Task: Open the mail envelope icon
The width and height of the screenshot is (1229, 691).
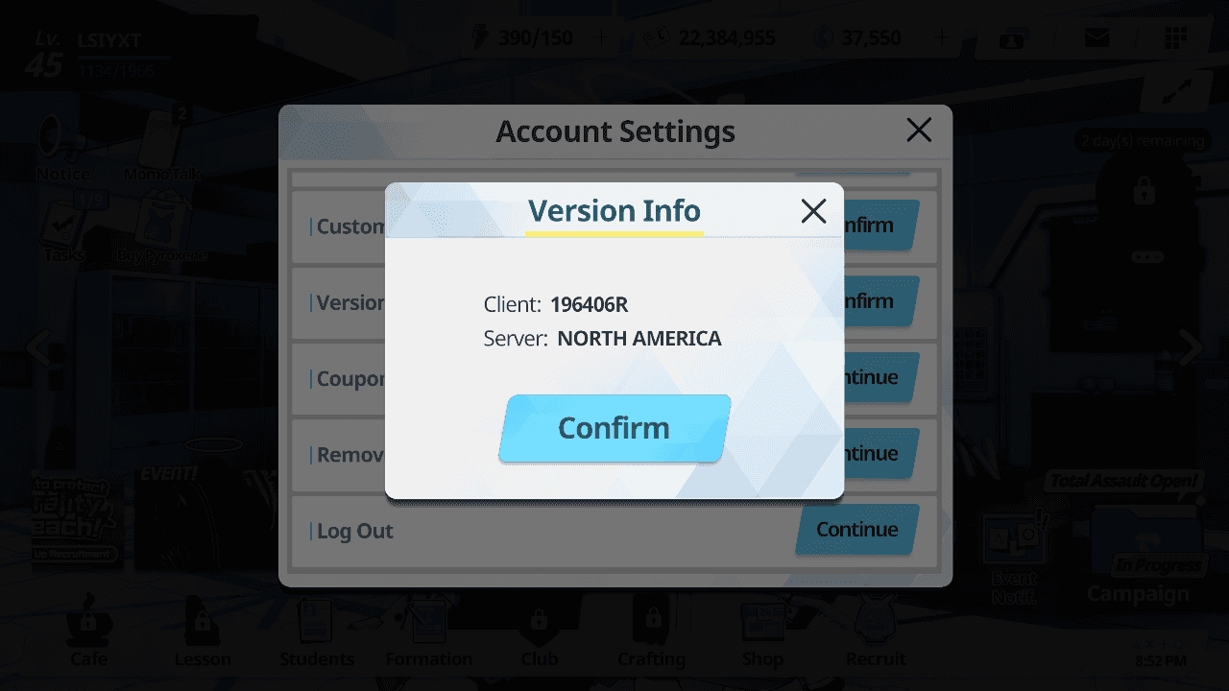Action: (x=1096, y=38)
